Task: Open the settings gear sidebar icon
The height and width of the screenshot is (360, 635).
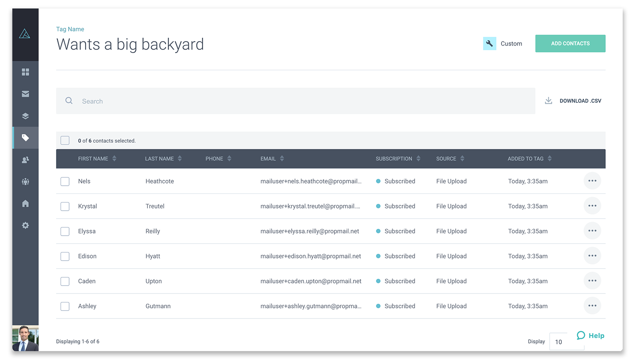Action: [x=25, y=225]
